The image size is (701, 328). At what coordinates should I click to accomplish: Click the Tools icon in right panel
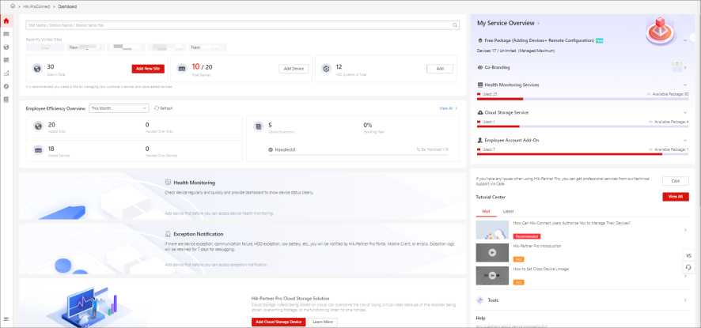481,300
